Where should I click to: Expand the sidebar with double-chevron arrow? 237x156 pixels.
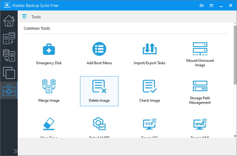pos(15,151)
